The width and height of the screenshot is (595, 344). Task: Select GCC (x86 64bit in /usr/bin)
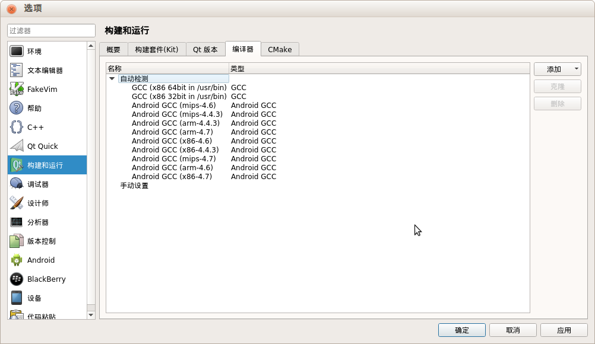point(179,88)
